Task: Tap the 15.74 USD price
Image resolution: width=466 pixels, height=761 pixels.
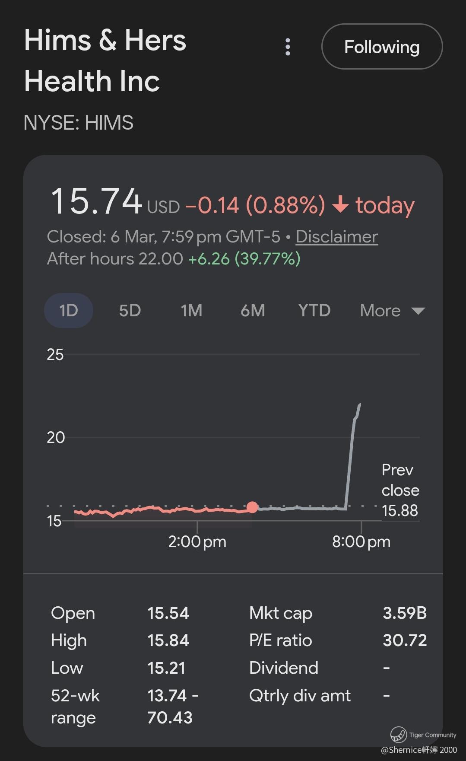Action: (x=97, y=201)
